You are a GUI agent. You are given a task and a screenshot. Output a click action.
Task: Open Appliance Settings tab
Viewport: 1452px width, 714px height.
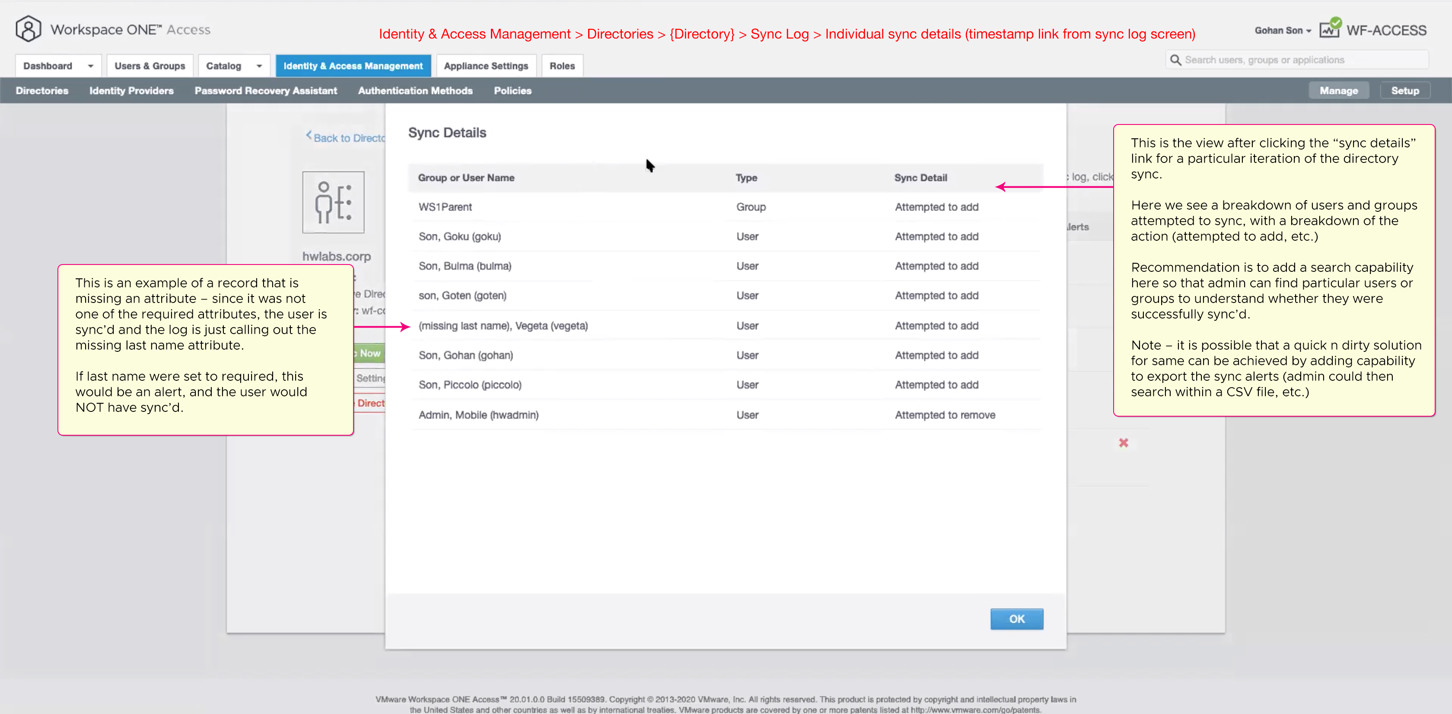(486, 66)
